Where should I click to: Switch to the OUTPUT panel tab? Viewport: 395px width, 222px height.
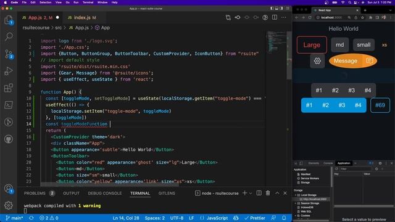point(72,193)
